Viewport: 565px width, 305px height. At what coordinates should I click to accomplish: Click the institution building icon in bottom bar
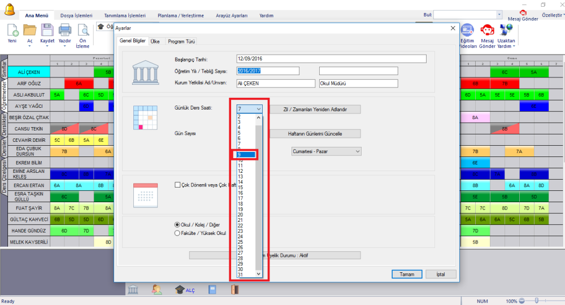click(x=133, y=290)
